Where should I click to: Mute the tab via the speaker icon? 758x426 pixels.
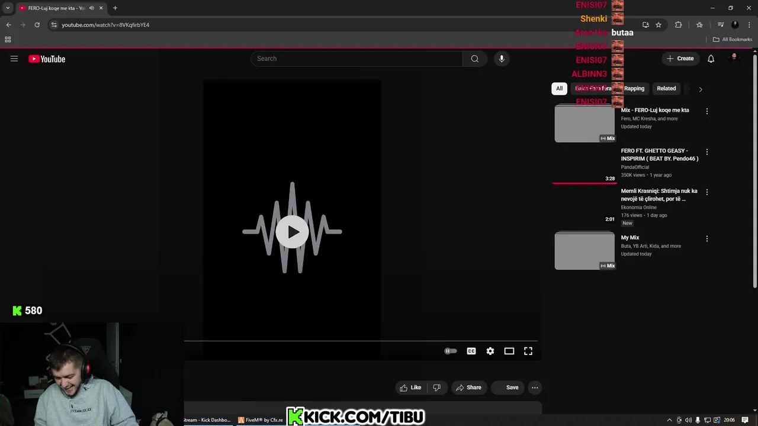pyautogui.click(x=91, y=8)
